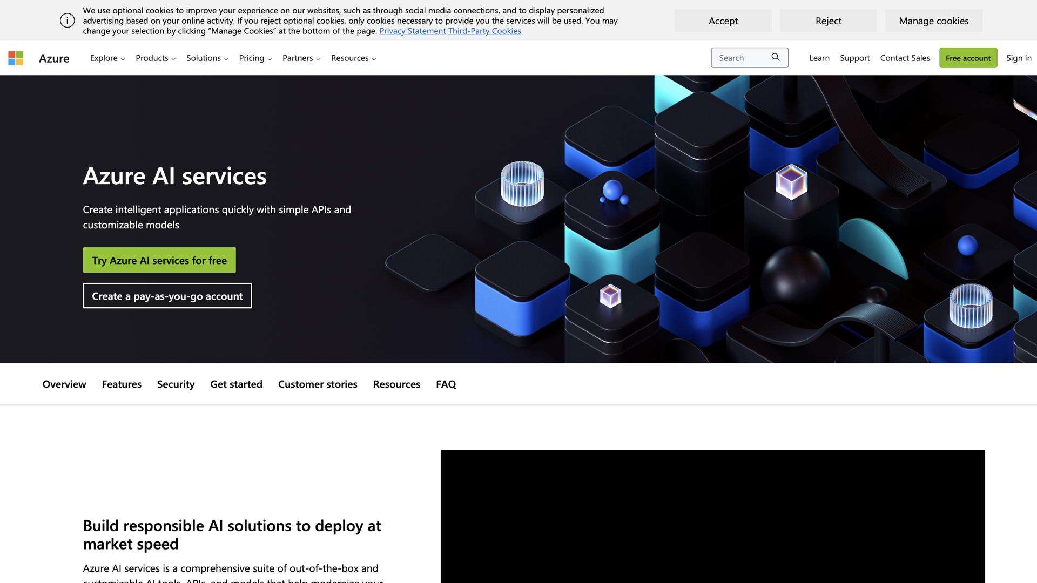Create a pay-as-you-go account
The width and height of the screenshot is (1037, 583).
pos(167,296)
